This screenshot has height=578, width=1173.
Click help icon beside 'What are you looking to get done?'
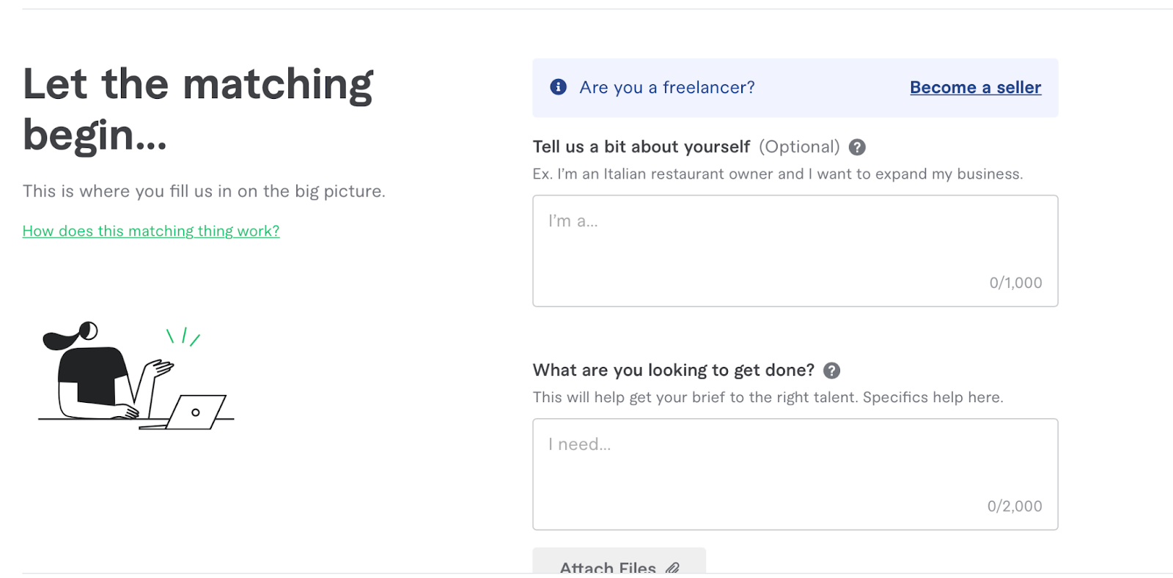[831, 371]
